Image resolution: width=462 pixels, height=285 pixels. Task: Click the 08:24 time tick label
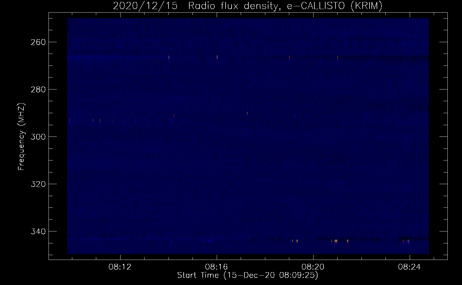click(410, 267)
